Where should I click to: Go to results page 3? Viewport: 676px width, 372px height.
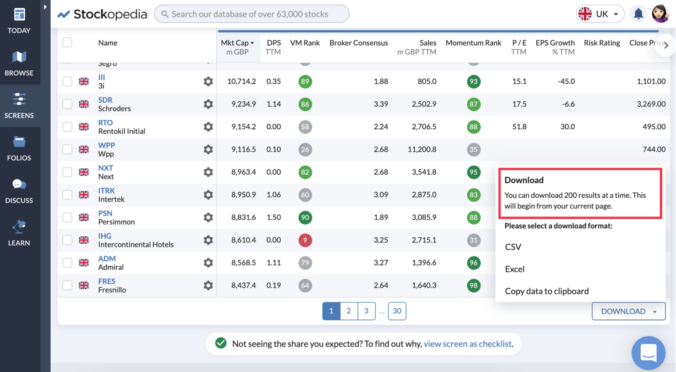[x=366, y=311]
